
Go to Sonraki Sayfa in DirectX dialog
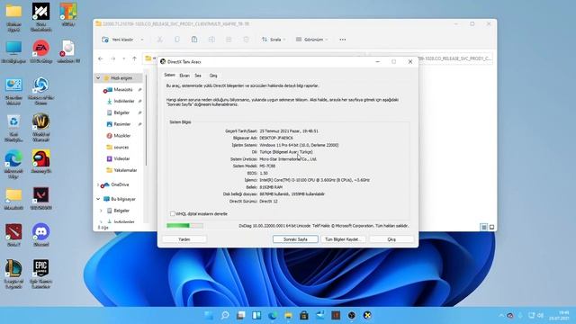(295, 239)
